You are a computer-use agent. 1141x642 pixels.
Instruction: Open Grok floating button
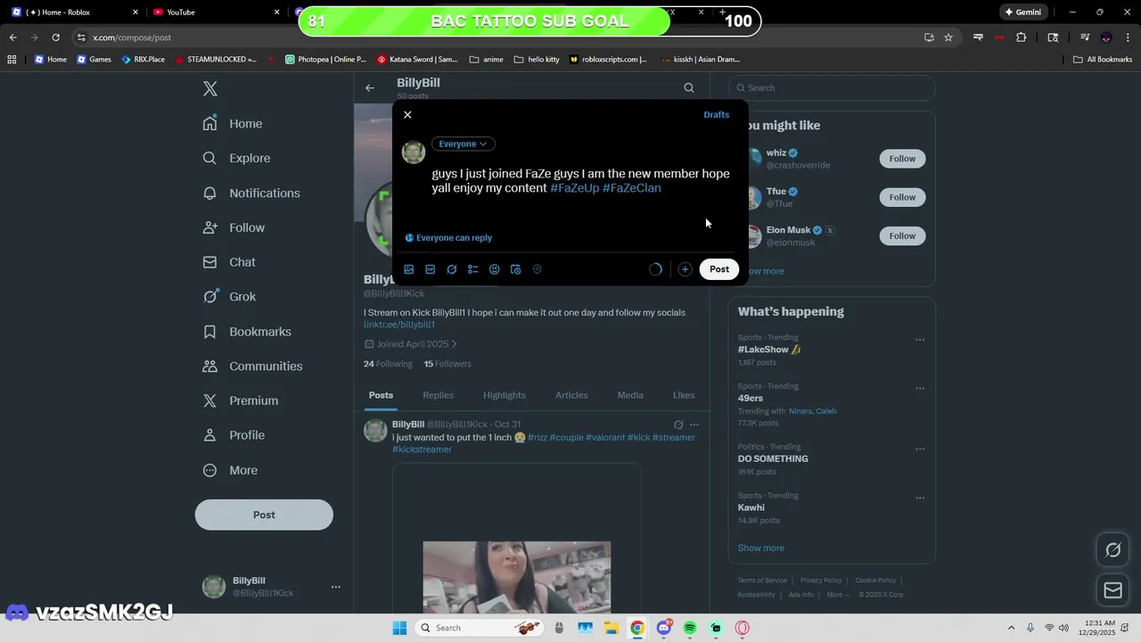[1113, 550]
